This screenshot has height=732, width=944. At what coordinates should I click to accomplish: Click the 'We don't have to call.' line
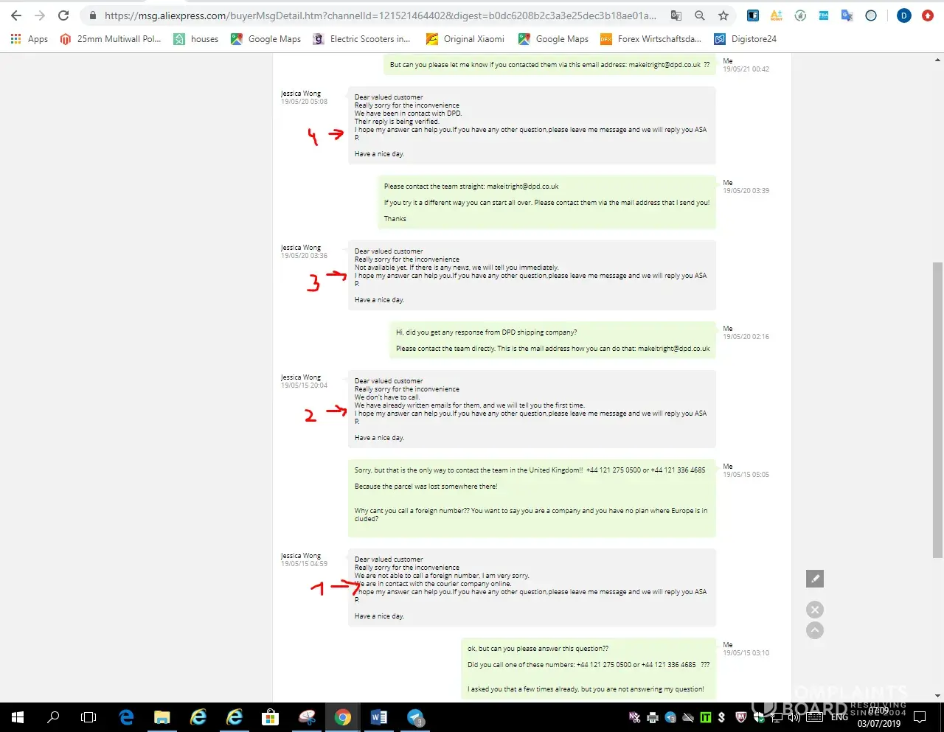(387, 397)
